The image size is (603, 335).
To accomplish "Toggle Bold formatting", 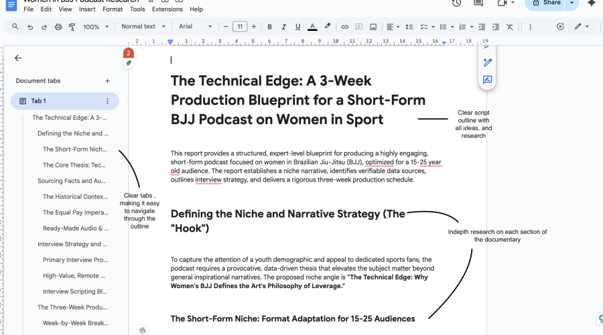I will coord(269,27).
